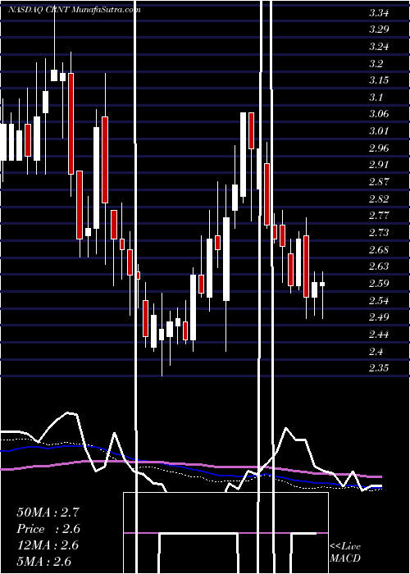Select the last white candlestick on the right
The width and height of the screenshot is (410, 574).
(322, 284)
